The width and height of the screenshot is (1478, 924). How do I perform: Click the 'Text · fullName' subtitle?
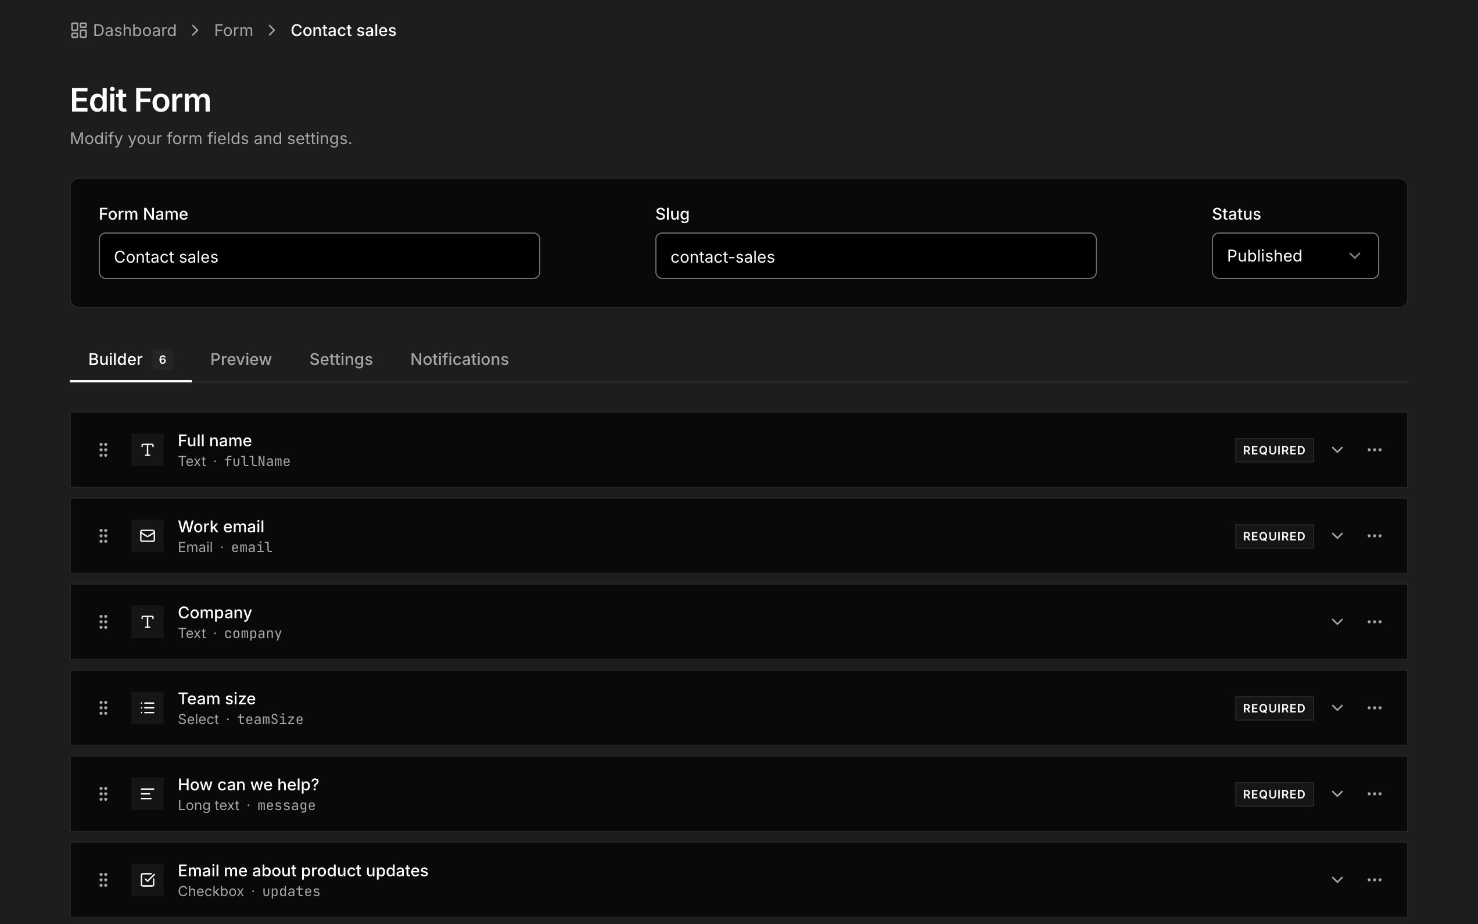234,461
